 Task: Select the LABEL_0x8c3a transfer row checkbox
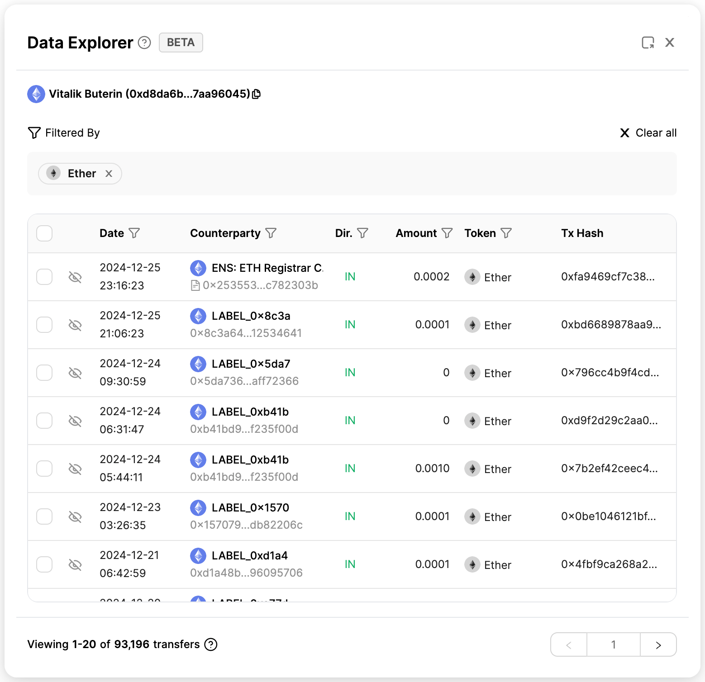pos(44,325)
